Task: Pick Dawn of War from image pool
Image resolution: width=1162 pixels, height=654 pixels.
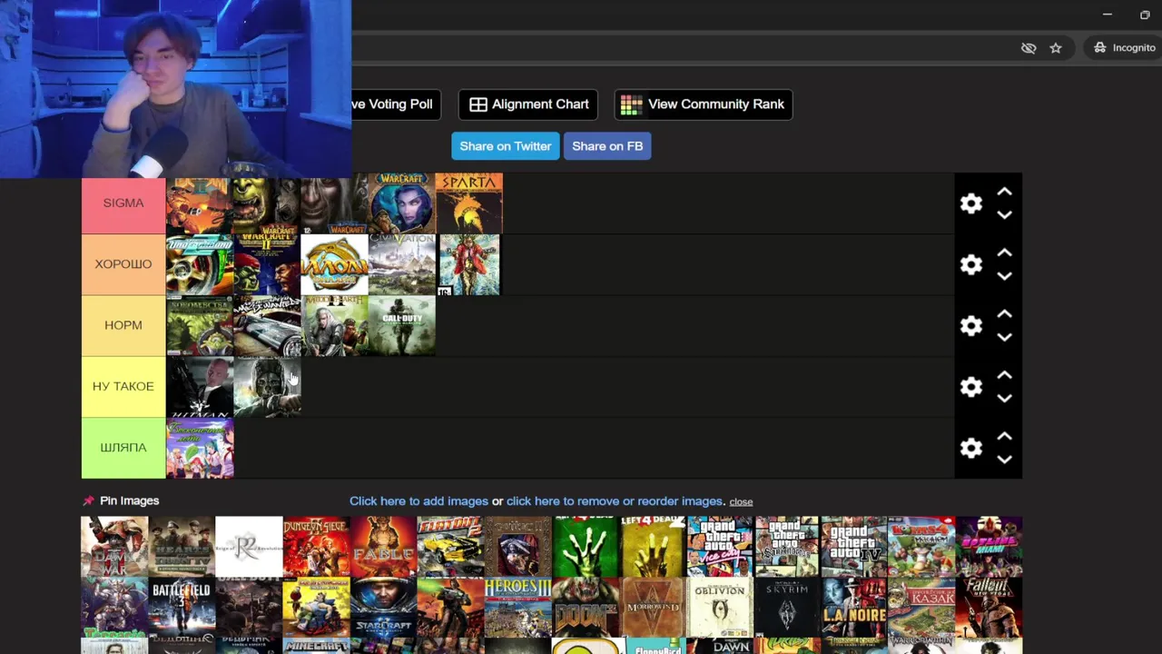Action: (x=114, y=546)
